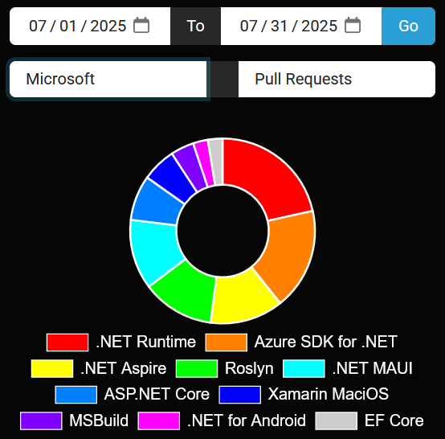Toggle ASP.NET Core legend swatch
This screenshot has height=439, width=445.
76,395
